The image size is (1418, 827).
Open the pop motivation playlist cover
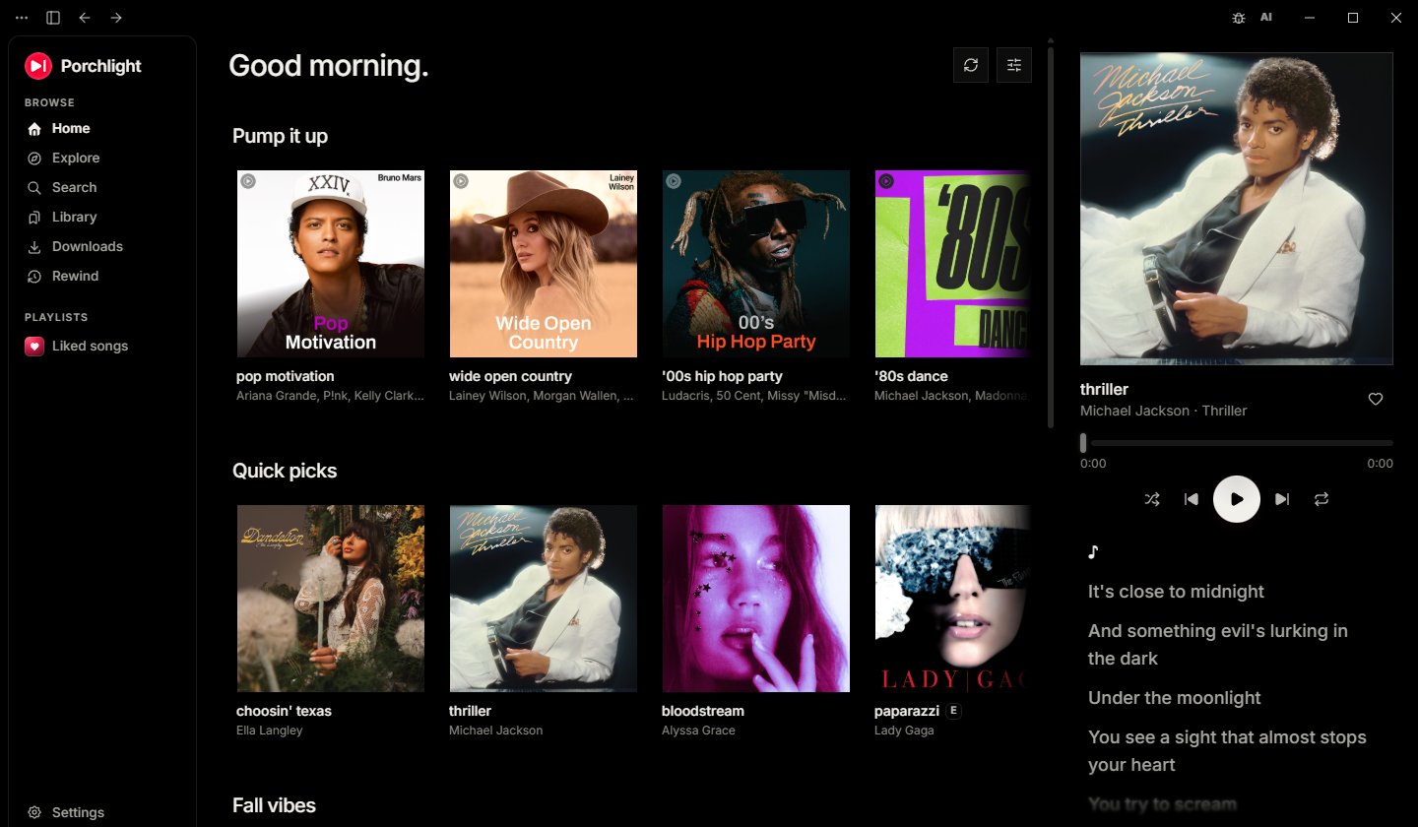point(331,264)
